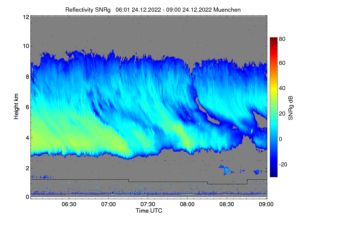Click the 07:30 time tick label

pos(148,204)
